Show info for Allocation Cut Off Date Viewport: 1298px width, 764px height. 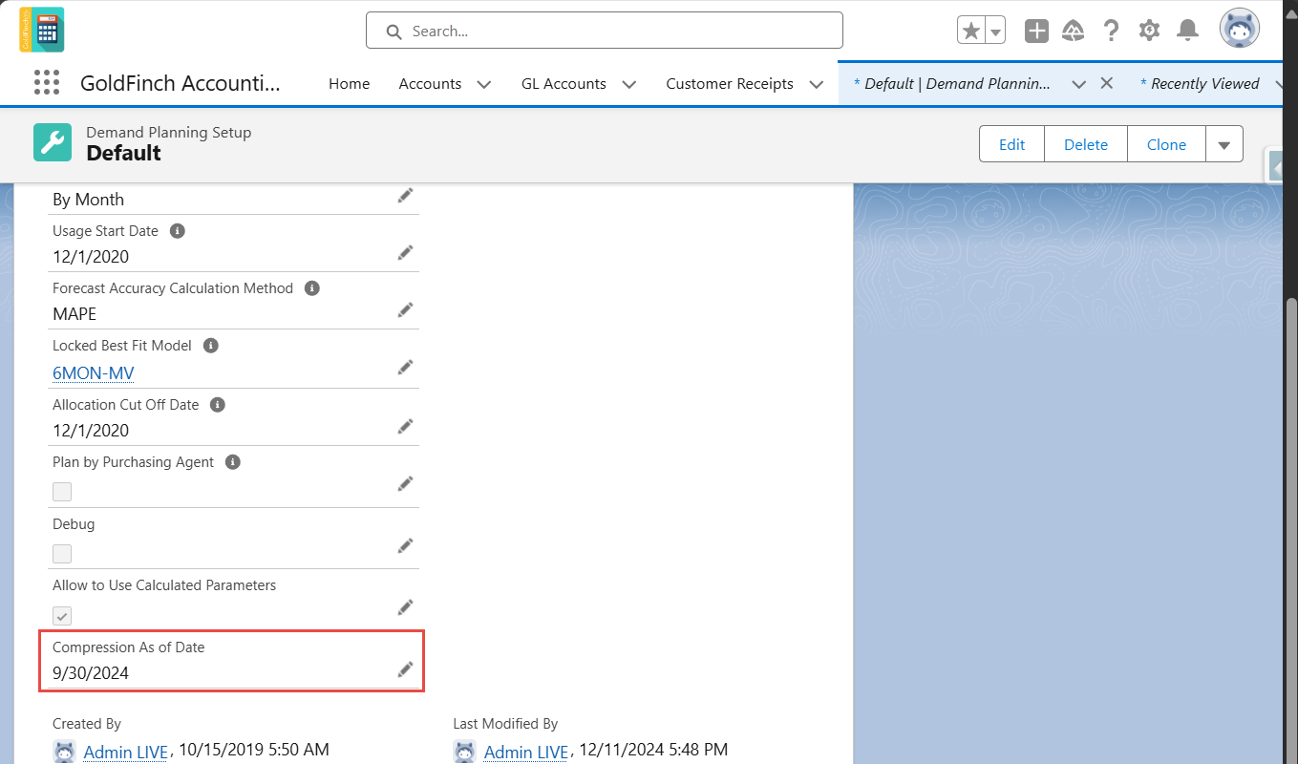218,404
